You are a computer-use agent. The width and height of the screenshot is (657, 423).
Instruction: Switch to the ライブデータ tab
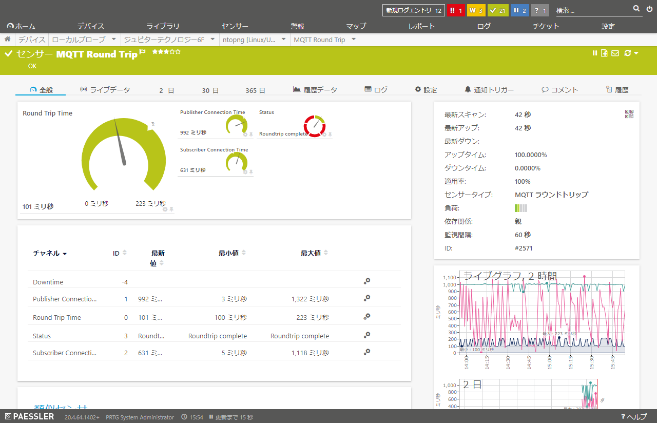click(105, 90)
